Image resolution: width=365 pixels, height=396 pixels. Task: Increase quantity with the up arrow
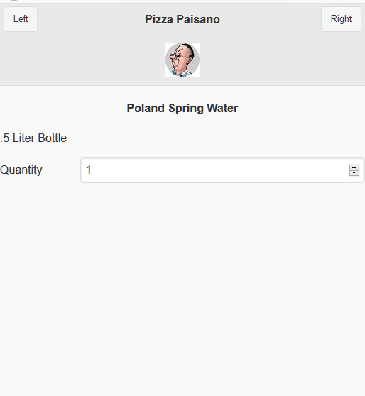point(354,167)
